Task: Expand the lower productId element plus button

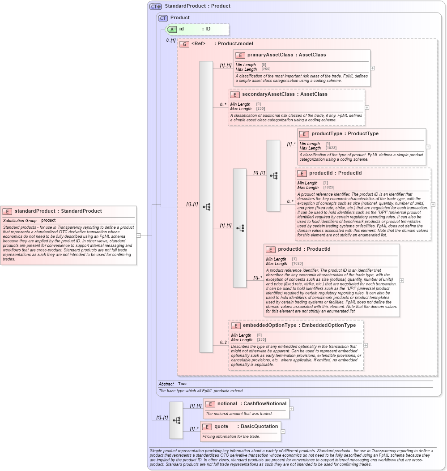Action: (402, 280)
